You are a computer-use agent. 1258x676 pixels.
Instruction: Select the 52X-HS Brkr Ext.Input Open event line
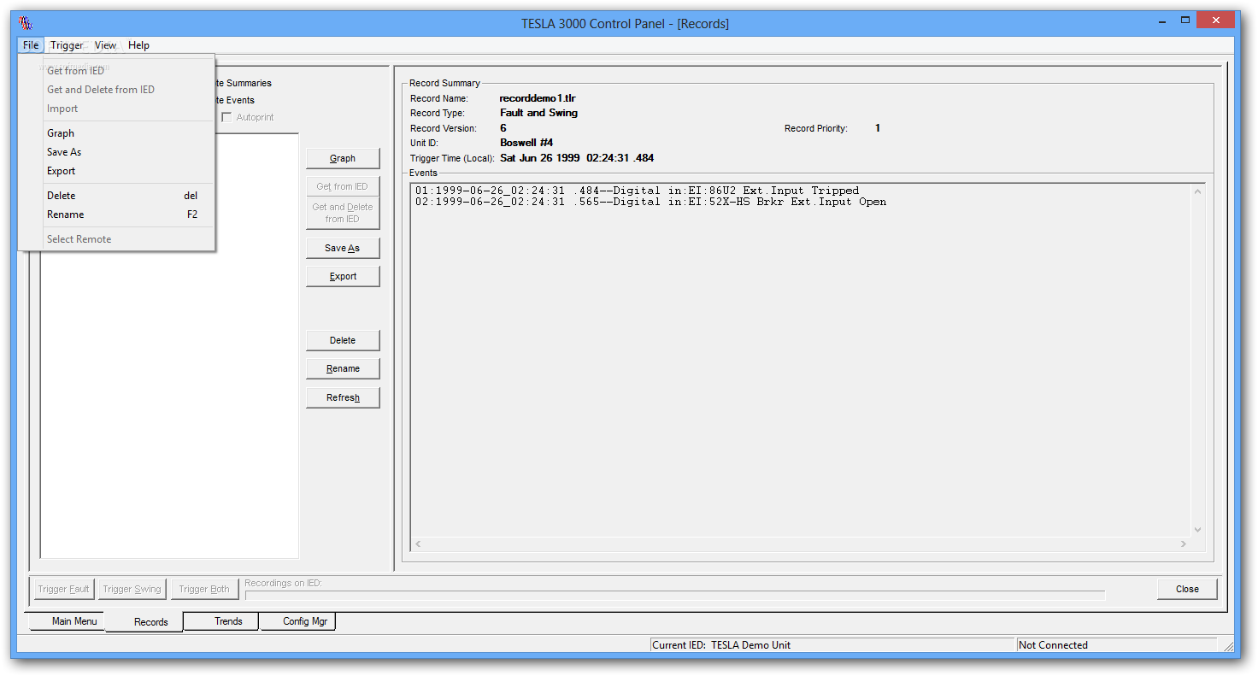pyautogui.click(x=650, y=202)
